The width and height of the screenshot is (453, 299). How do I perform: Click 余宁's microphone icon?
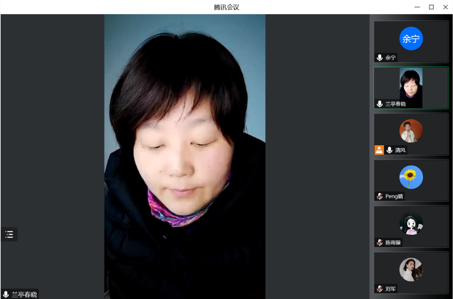point(380,58)
